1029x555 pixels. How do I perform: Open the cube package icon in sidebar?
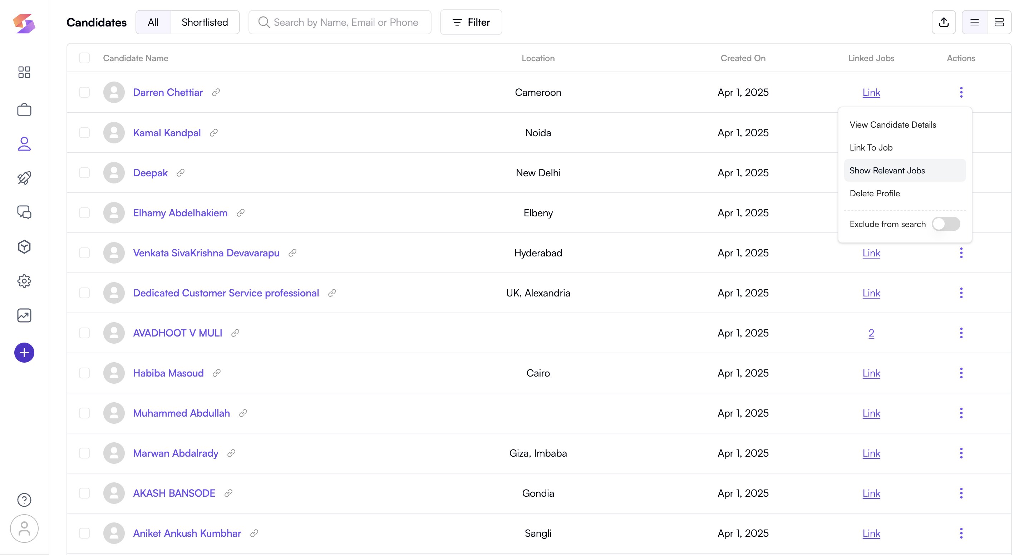coord(24,246)
